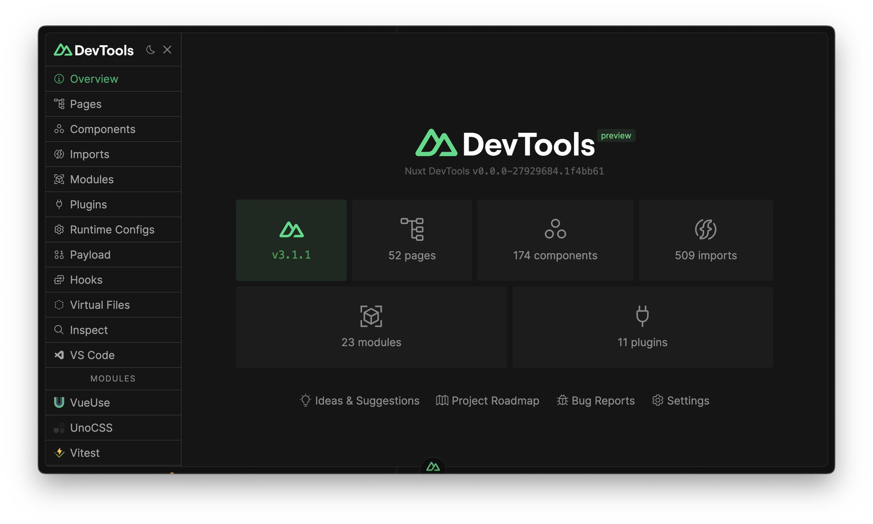Click the 52 pages card
Screen dimensions: 873x524
pos(412,240)
